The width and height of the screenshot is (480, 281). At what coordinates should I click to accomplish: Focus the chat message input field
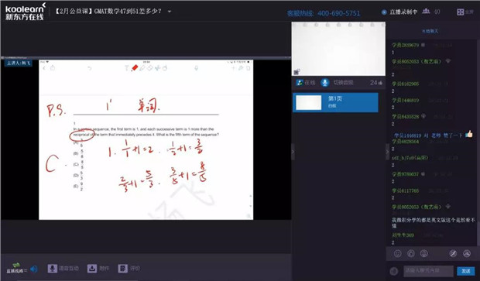428,271
